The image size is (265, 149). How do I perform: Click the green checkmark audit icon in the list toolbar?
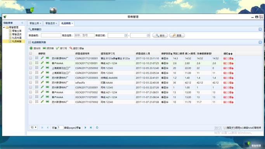pyautogui.click(x=57, y=49)
